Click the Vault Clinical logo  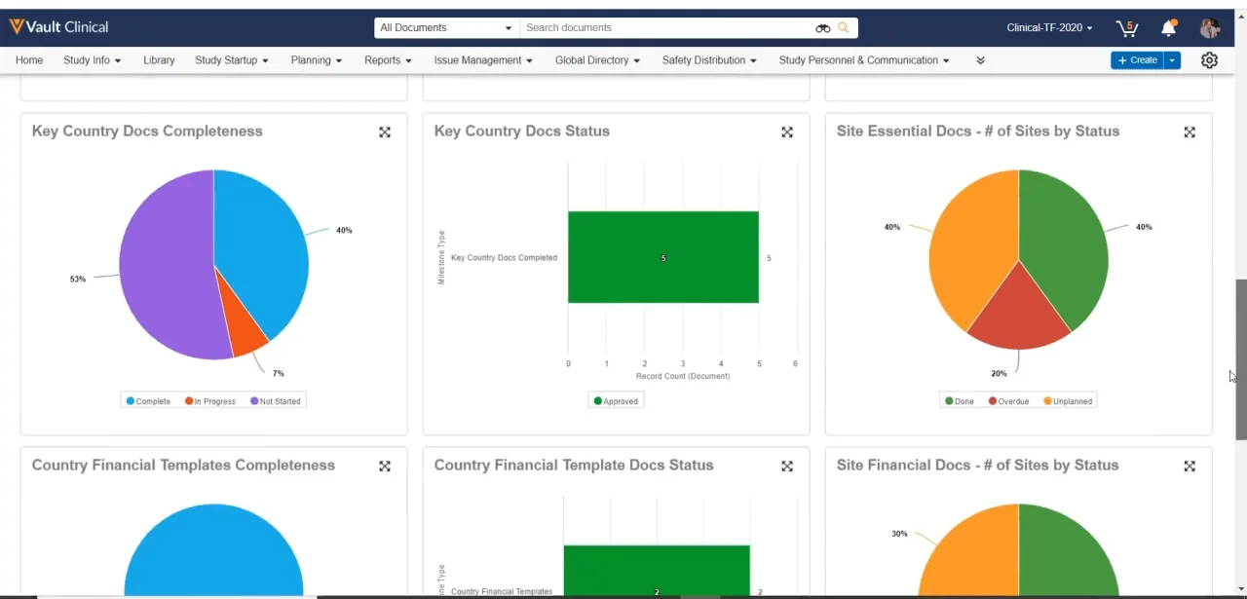click(x=58, y=27)
